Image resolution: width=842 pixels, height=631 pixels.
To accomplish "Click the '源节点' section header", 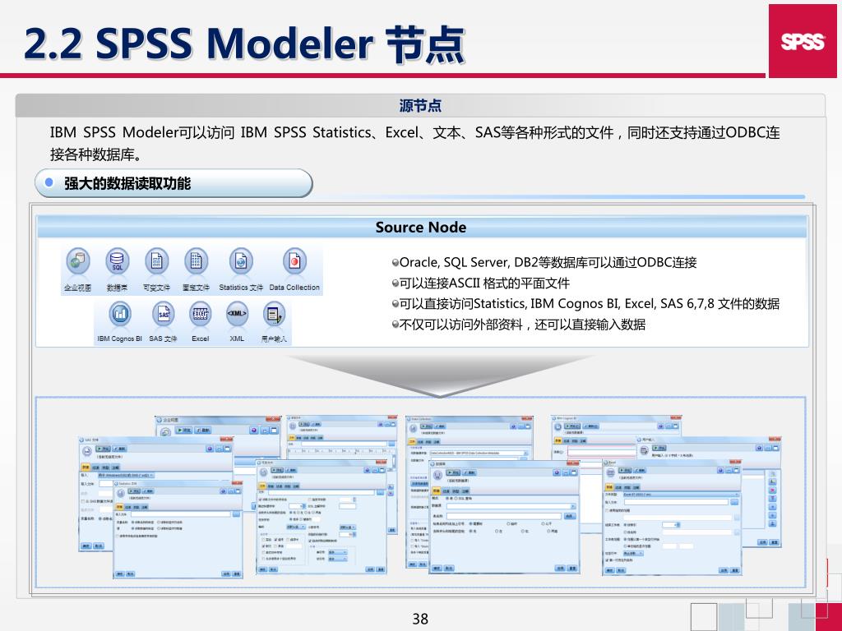I will click(420, 106).
